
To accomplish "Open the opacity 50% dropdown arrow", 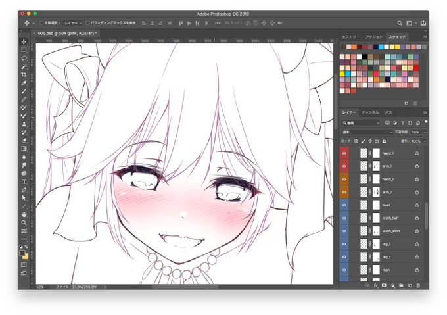I will (x=425, y=132).
